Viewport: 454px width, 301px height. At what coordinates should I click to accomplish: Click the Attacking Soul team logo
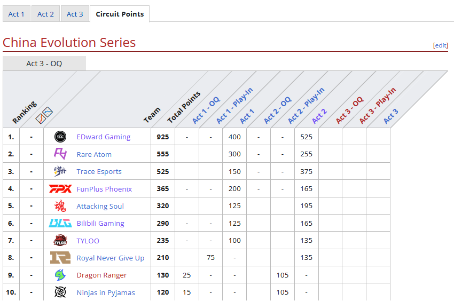pos(60,206)
